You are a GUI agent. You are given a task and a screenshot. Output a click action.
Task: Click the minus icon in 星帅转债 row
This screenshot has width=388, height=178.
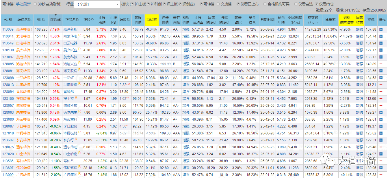(x=382, y=92)
